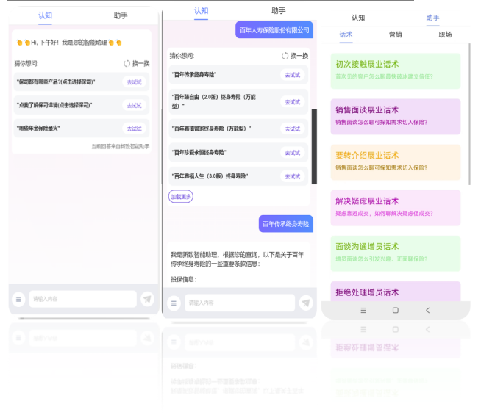Click the dark scrollbar thumb in middle screen
481x415 pixels.
click(x=314, y=146)
